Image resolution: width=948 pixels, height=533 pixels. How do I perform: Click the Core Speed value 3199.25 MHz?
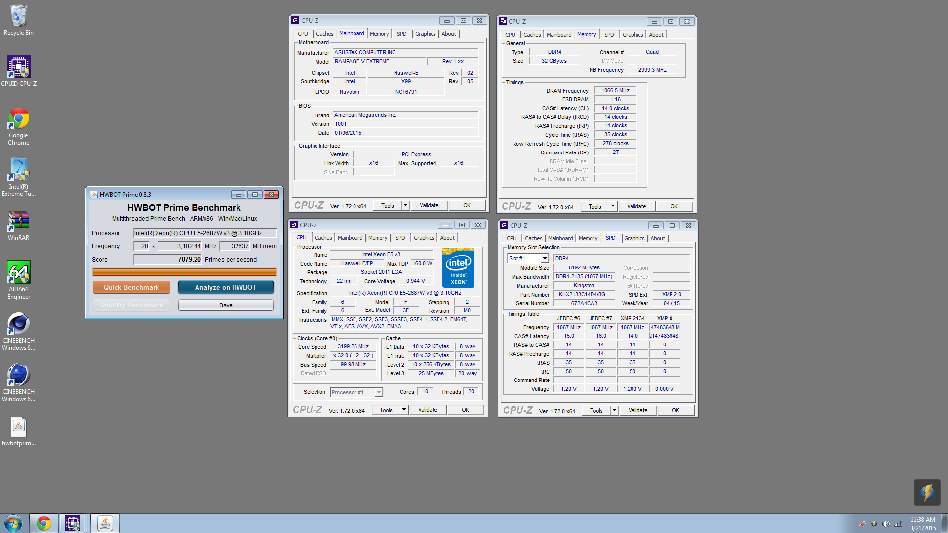coord(353,346)
